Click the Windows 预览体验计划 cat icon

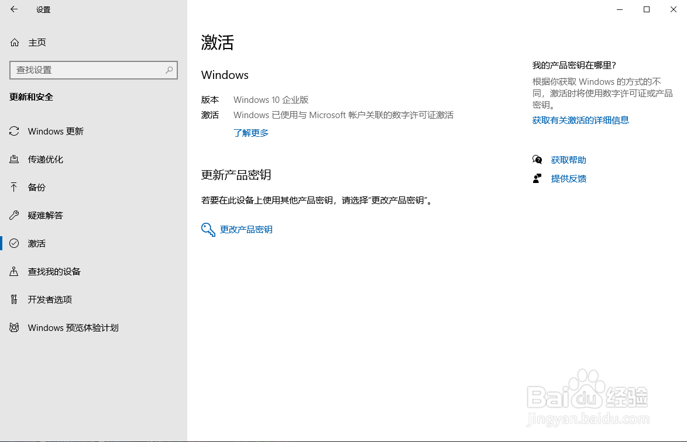tap(14, 327)
